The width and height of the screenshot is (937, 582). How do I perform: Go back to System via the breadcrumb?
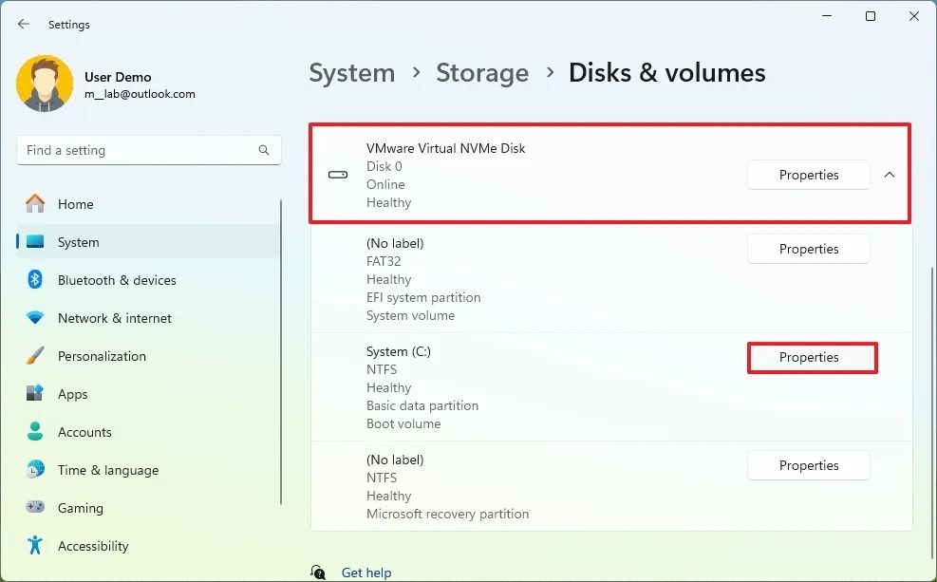tap(352, 72)
